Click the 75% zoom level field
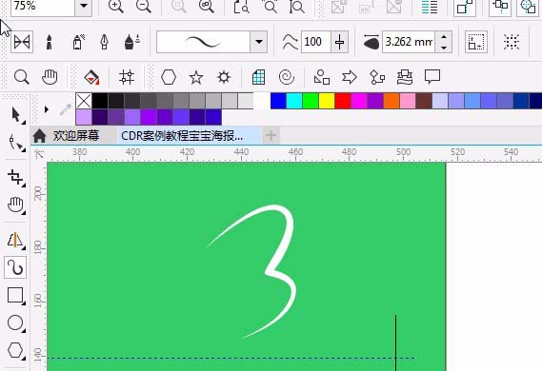This screenshot has height=371, width=542. 43,7
